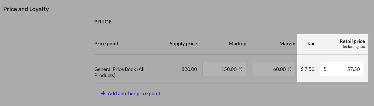The width and height of the screenshot is (374, 106).
Task: Select the Markup field showing 150.00
Action: click(x=224, y=69)
